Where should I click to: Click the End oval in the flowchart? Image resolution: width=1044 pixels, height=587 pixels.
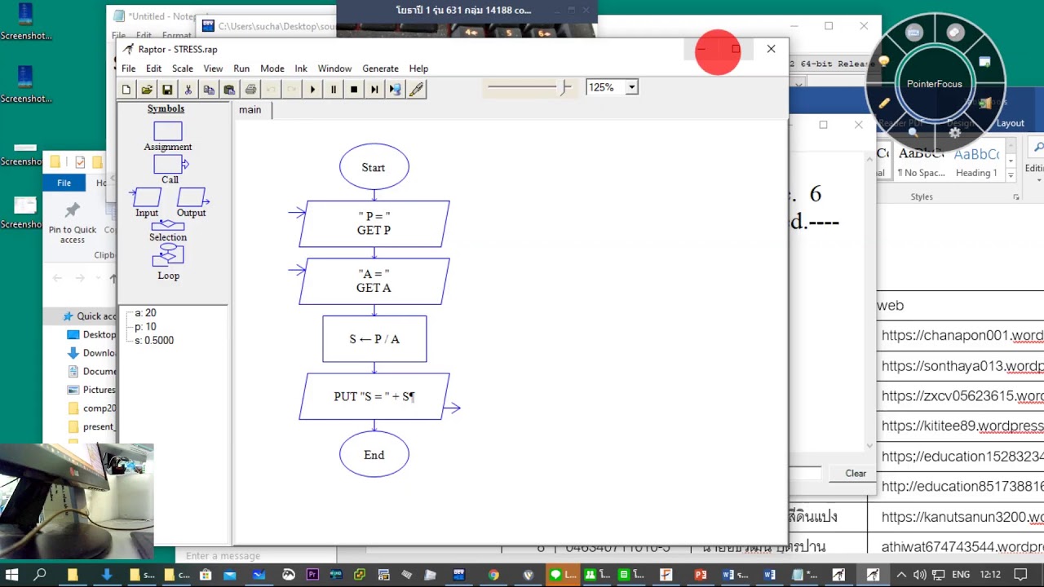(374, 454)
